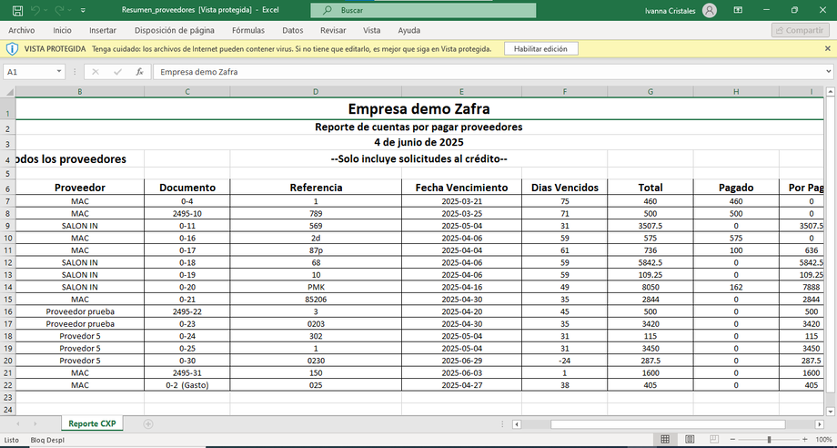This screenshot has width=837, height=448.
Task: Click the '-24' dias vencidos cell
Action: [x=565, y=361]
